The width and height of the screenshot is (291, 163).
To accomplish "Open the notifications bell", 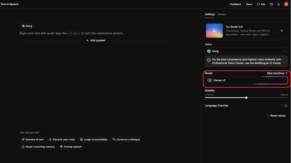I will tap(279, 4).
